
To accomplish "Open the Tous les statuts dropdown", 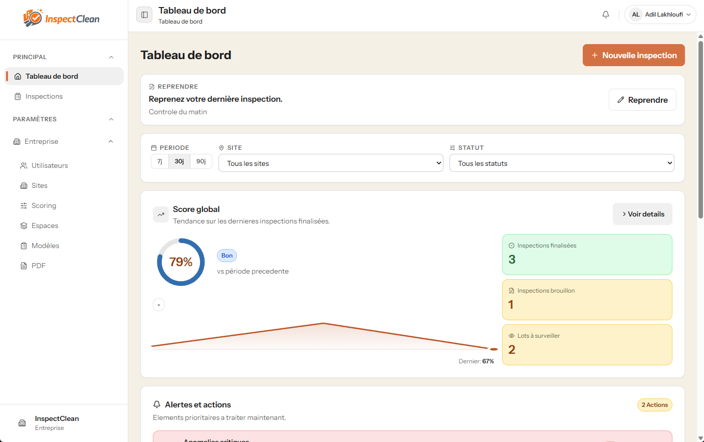I will click(x=562, y=163).
